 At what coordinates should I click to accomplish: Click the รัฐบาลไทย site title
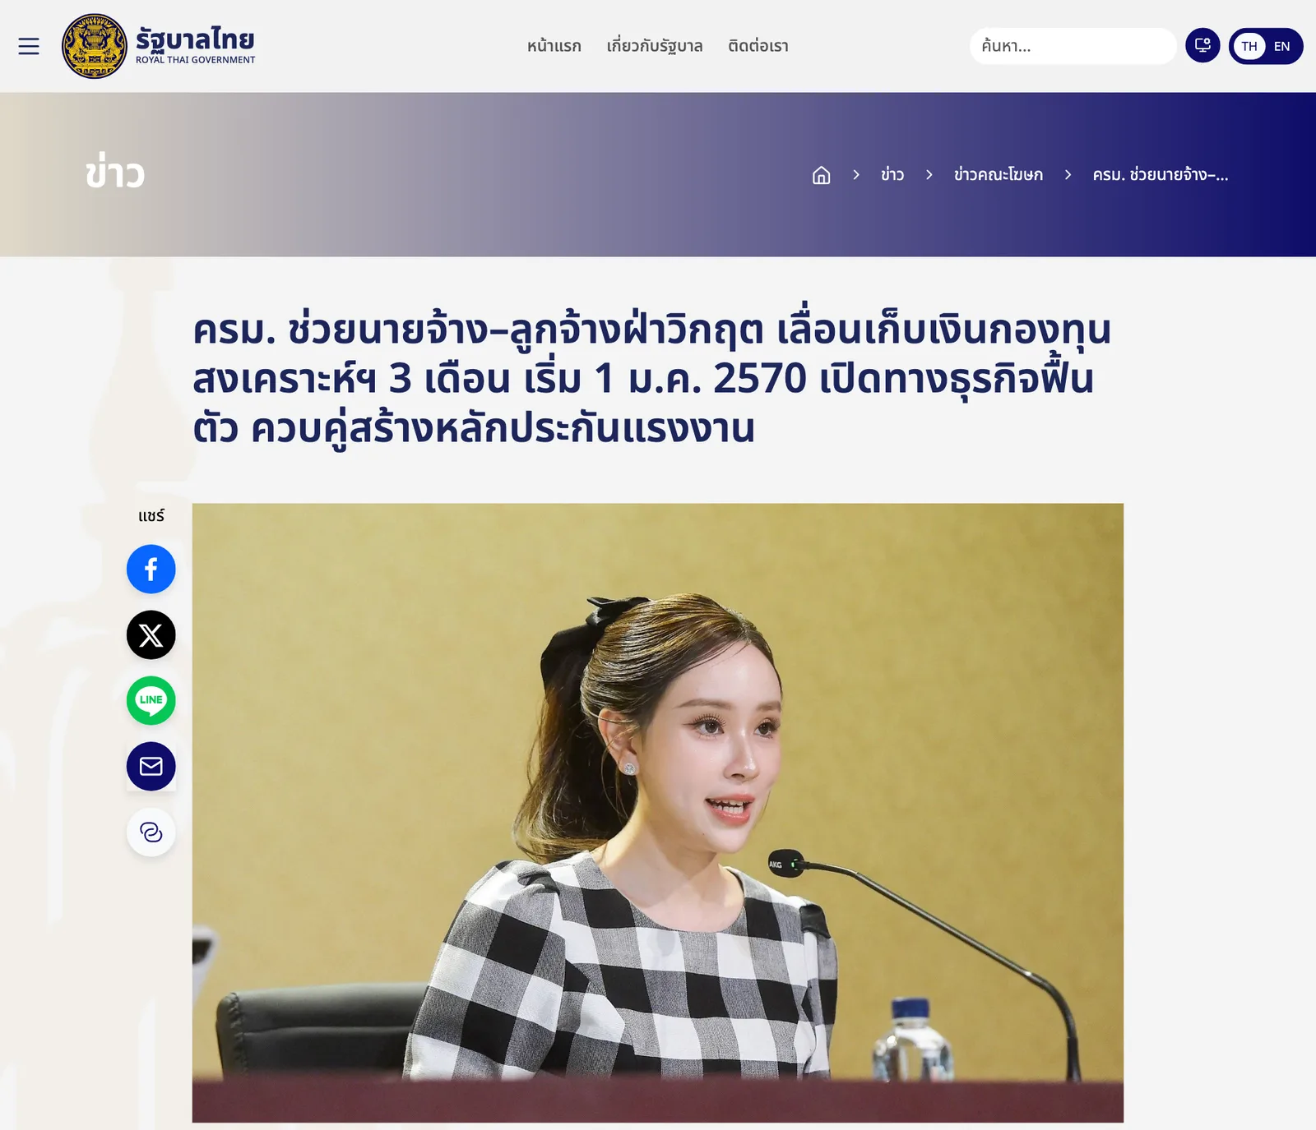[x=195, y=39]
